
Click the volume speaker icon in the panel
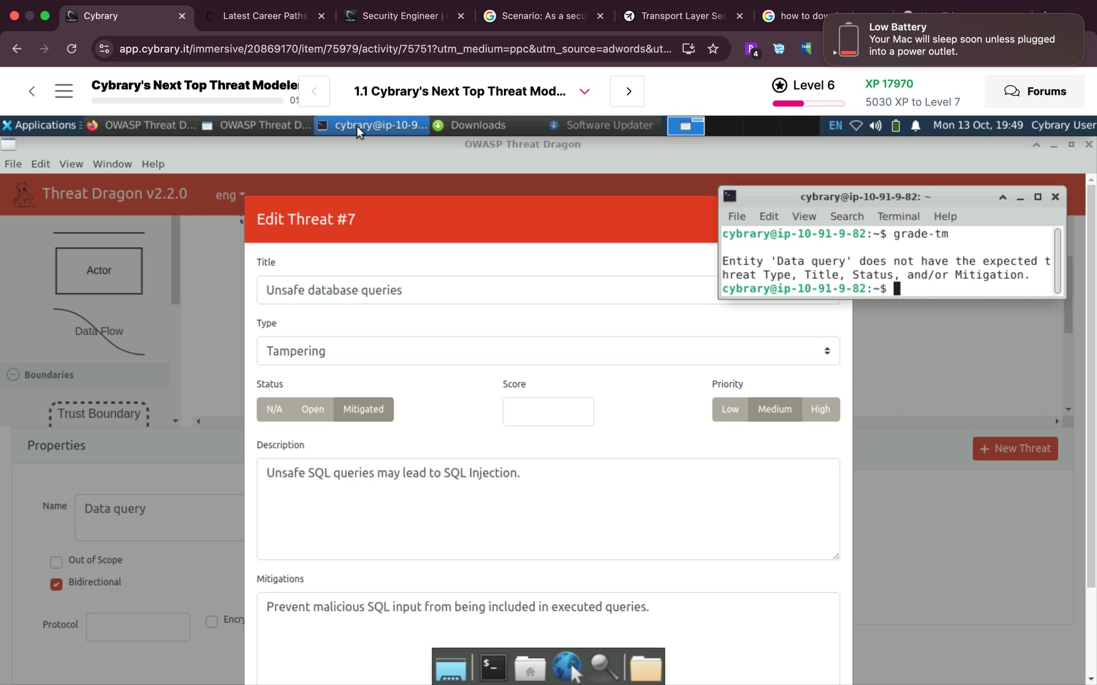[x=875, y=126]
